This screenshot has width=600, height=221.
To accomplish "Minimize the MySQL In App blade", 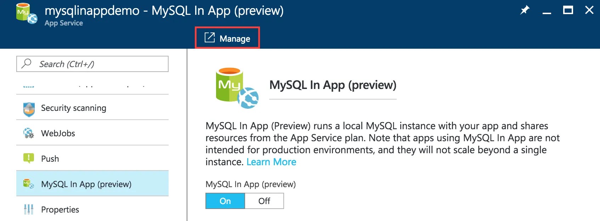I will click(547, 13).
